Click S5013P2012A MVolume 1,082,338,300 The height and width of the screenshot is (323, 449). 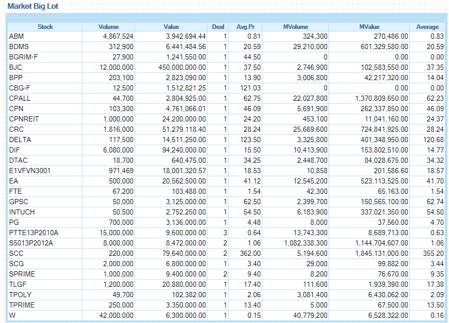point(306,243)
